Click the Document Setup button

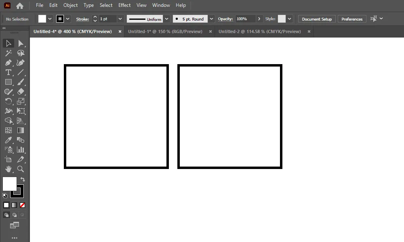(317, 19)
